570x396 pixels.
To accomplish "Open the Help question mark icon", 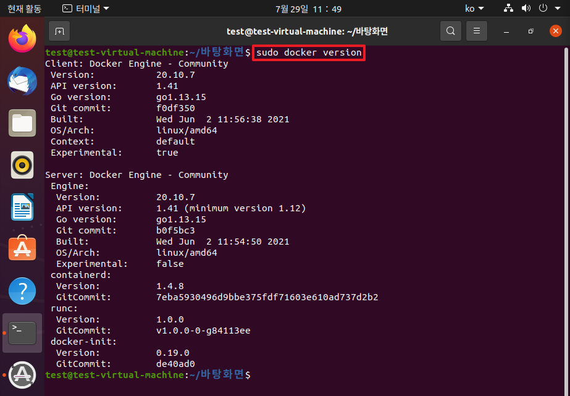I will coord(22,291).
